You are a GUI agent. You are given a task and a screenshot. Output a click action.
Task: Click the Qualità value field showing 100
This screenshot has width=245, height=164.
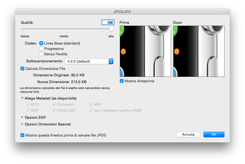tap(108, 22)
